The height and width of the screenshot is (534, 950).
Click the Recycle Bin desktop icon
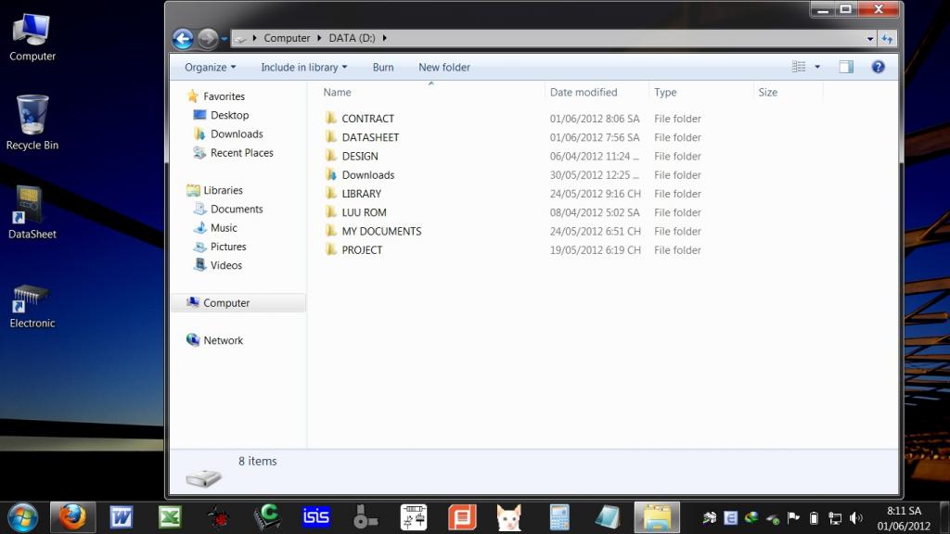click(32, 122)
